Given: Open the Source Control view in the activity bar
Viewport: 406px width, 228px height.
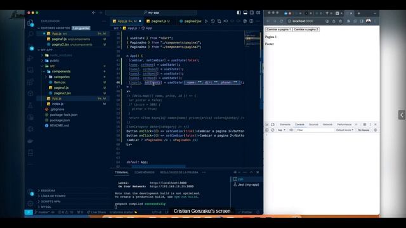Looking at the screenshot, I should pos(30,46).
